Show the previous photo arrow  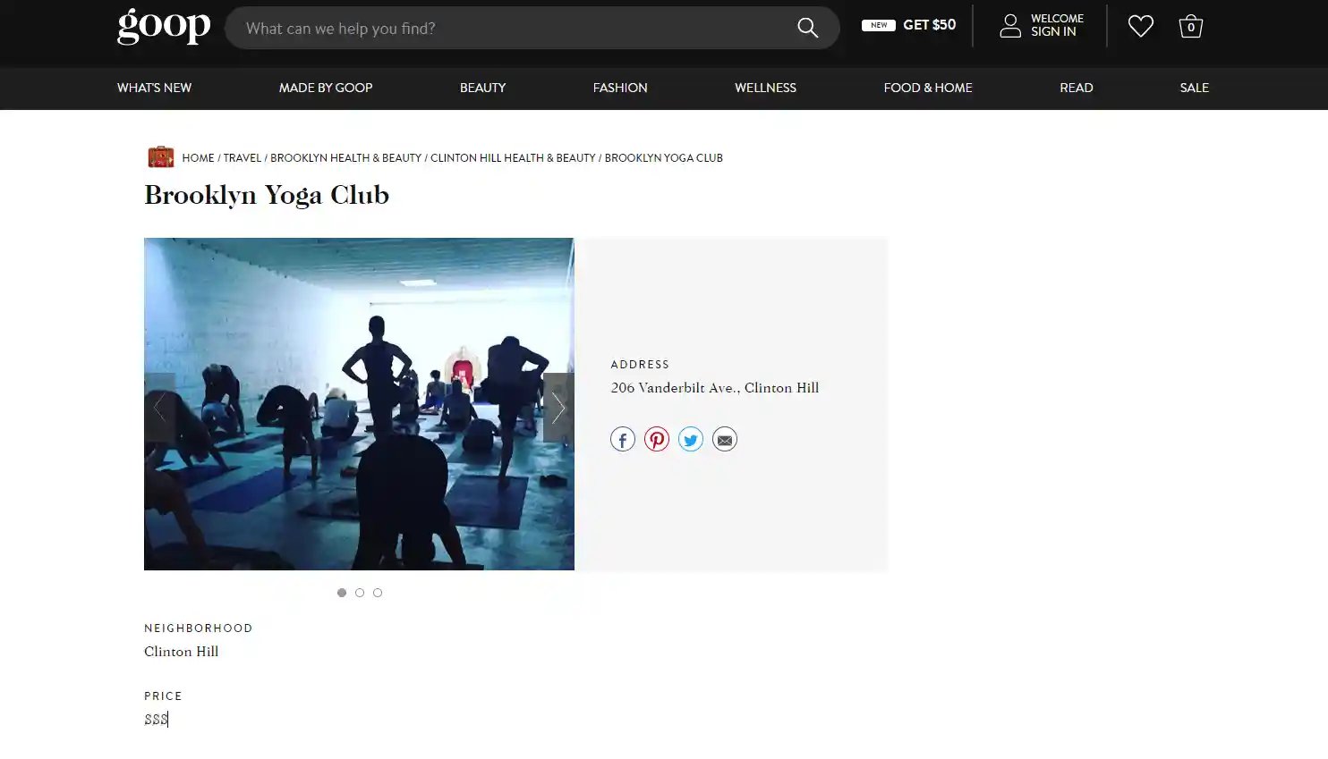[x=159, y=408]
